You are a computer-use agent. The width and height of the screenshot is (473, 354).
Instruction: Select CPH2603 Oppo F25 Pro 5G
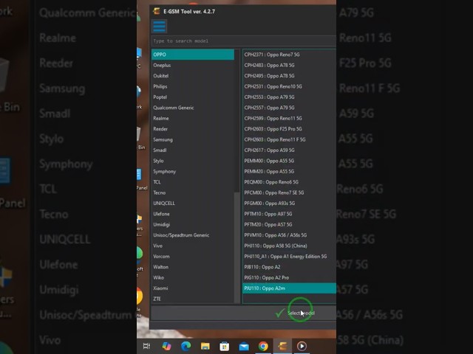tap(289, 129)
